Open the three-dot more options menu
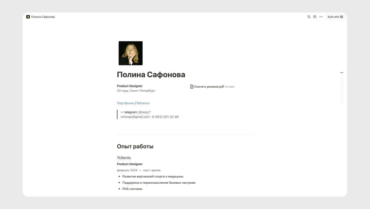The image size is (370, 209). pos(321,17)
